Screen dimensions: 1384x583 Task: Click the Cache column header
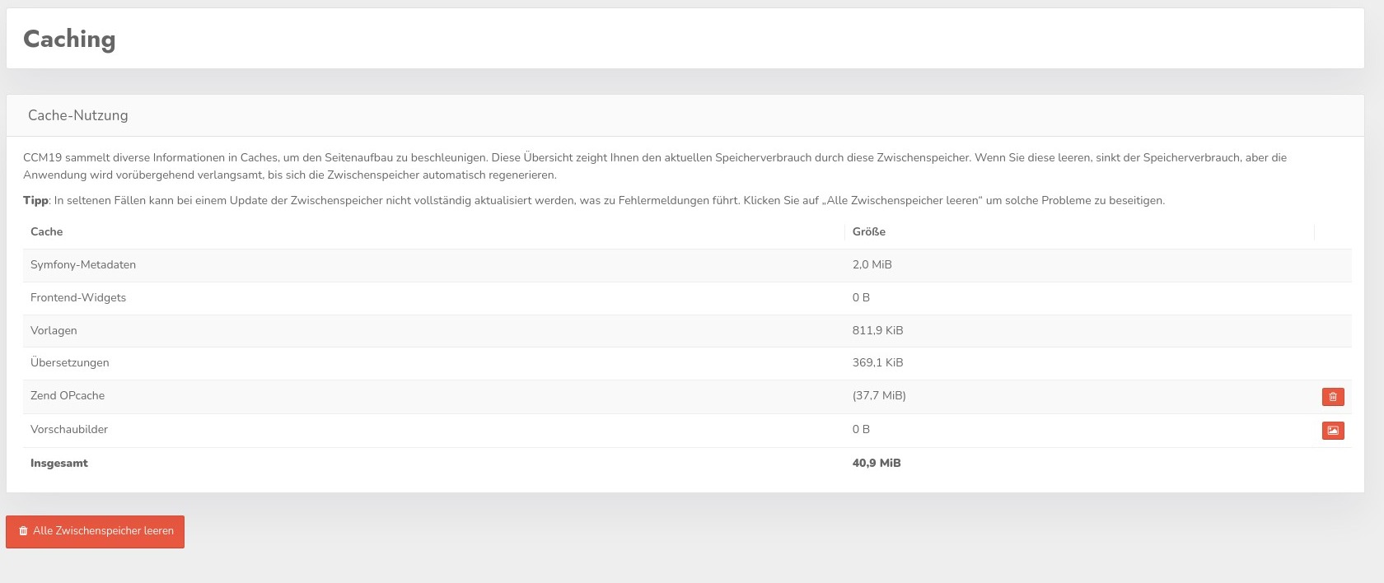tap(47, 232)
